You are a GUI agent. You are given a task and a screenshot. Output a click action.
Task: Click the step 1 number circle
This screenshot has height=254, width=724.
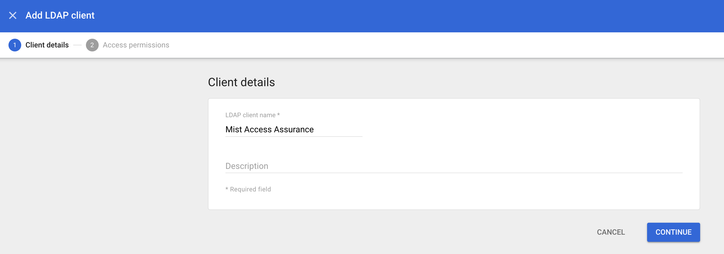(15, 45)
